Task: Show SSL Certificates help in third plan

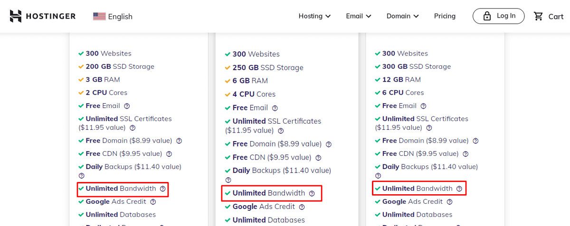Action: point(429,128)
